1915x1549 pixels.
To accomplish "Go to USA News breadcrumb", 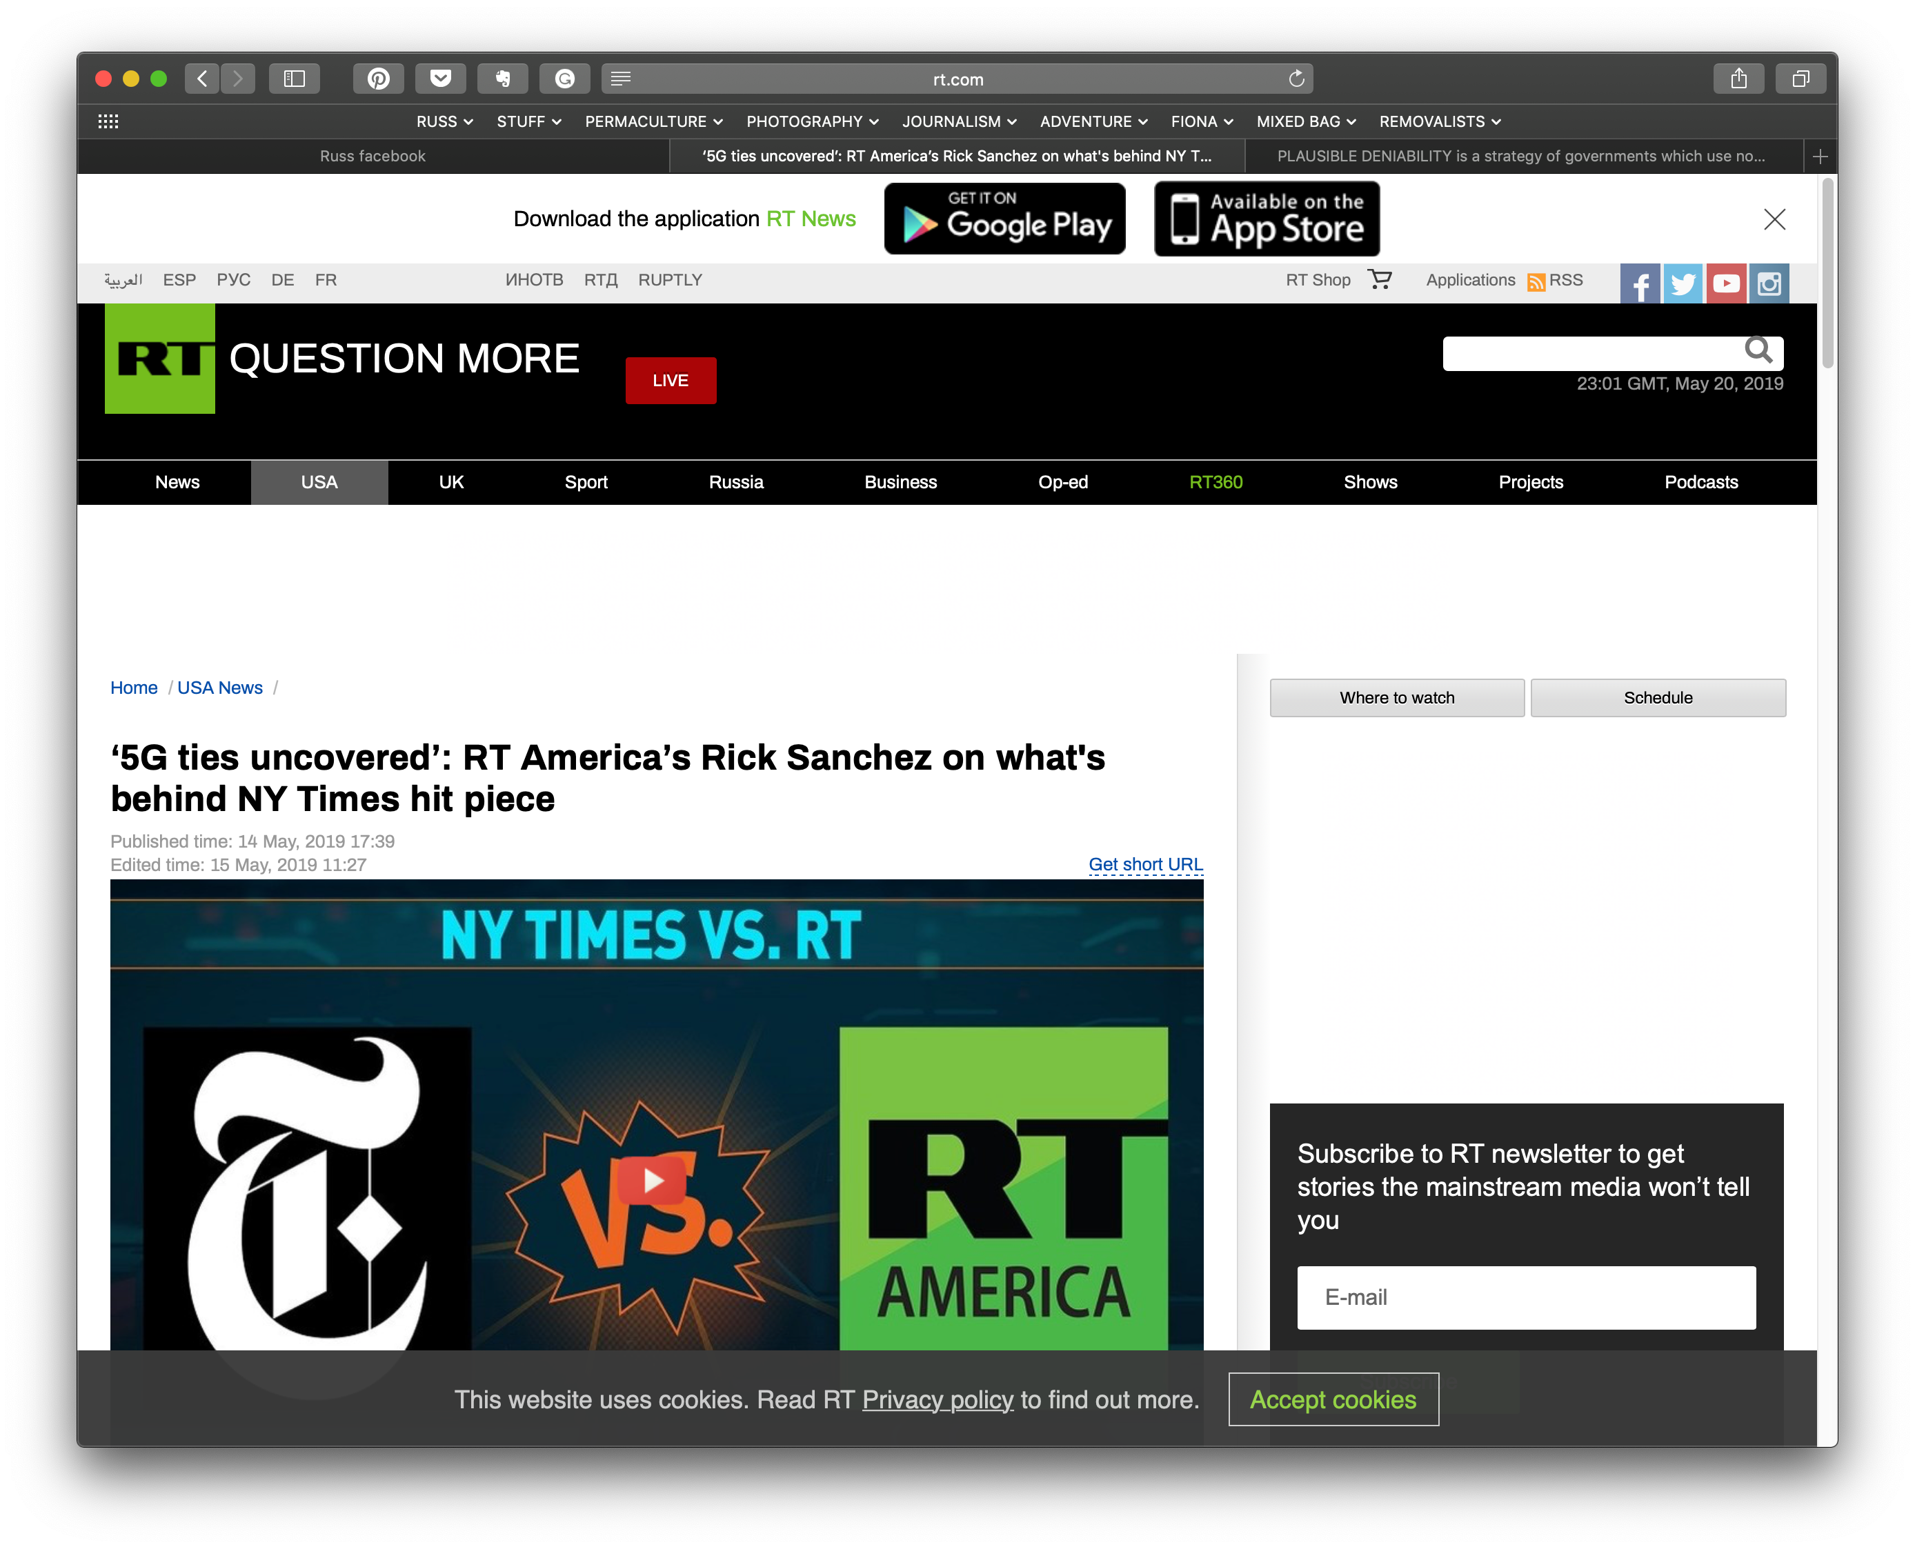I will 219,687.
